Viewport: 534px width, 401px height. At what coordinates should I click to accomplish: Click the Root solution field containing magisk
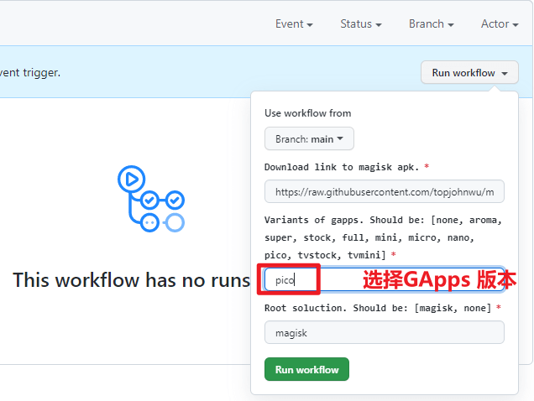[385, 332]
